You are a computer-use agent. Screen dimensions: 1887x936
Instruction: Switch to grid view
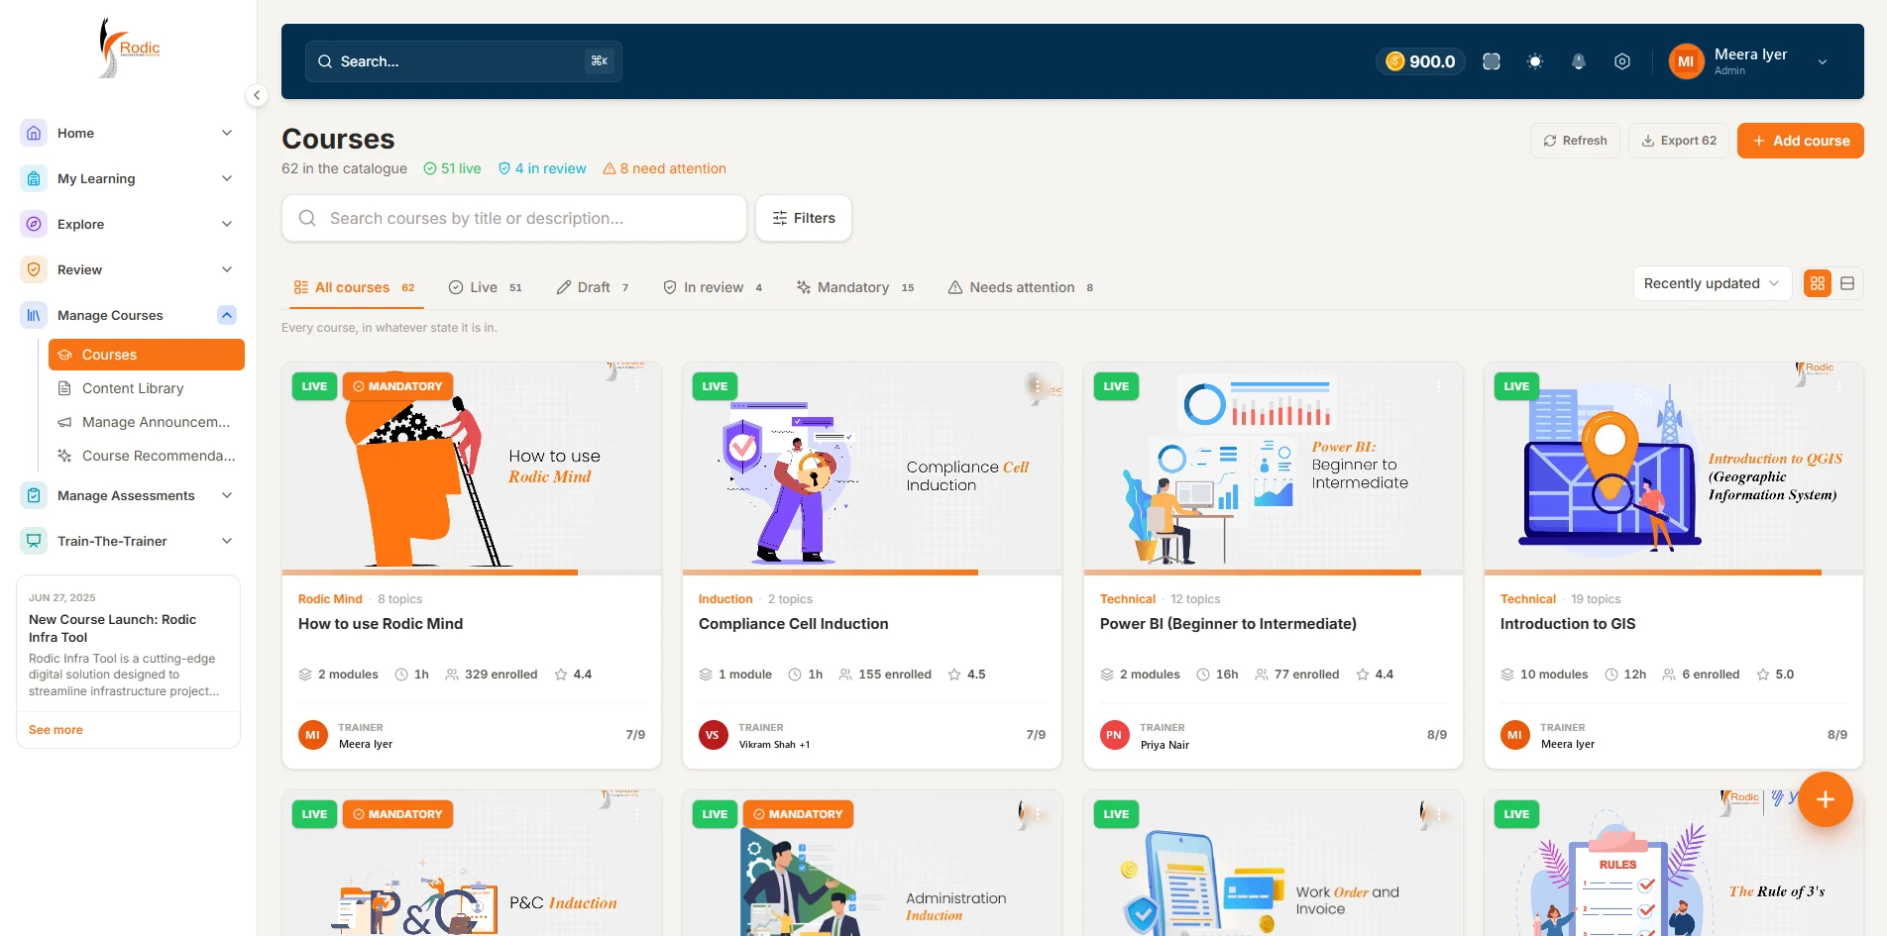click(x=1818, y=283)
